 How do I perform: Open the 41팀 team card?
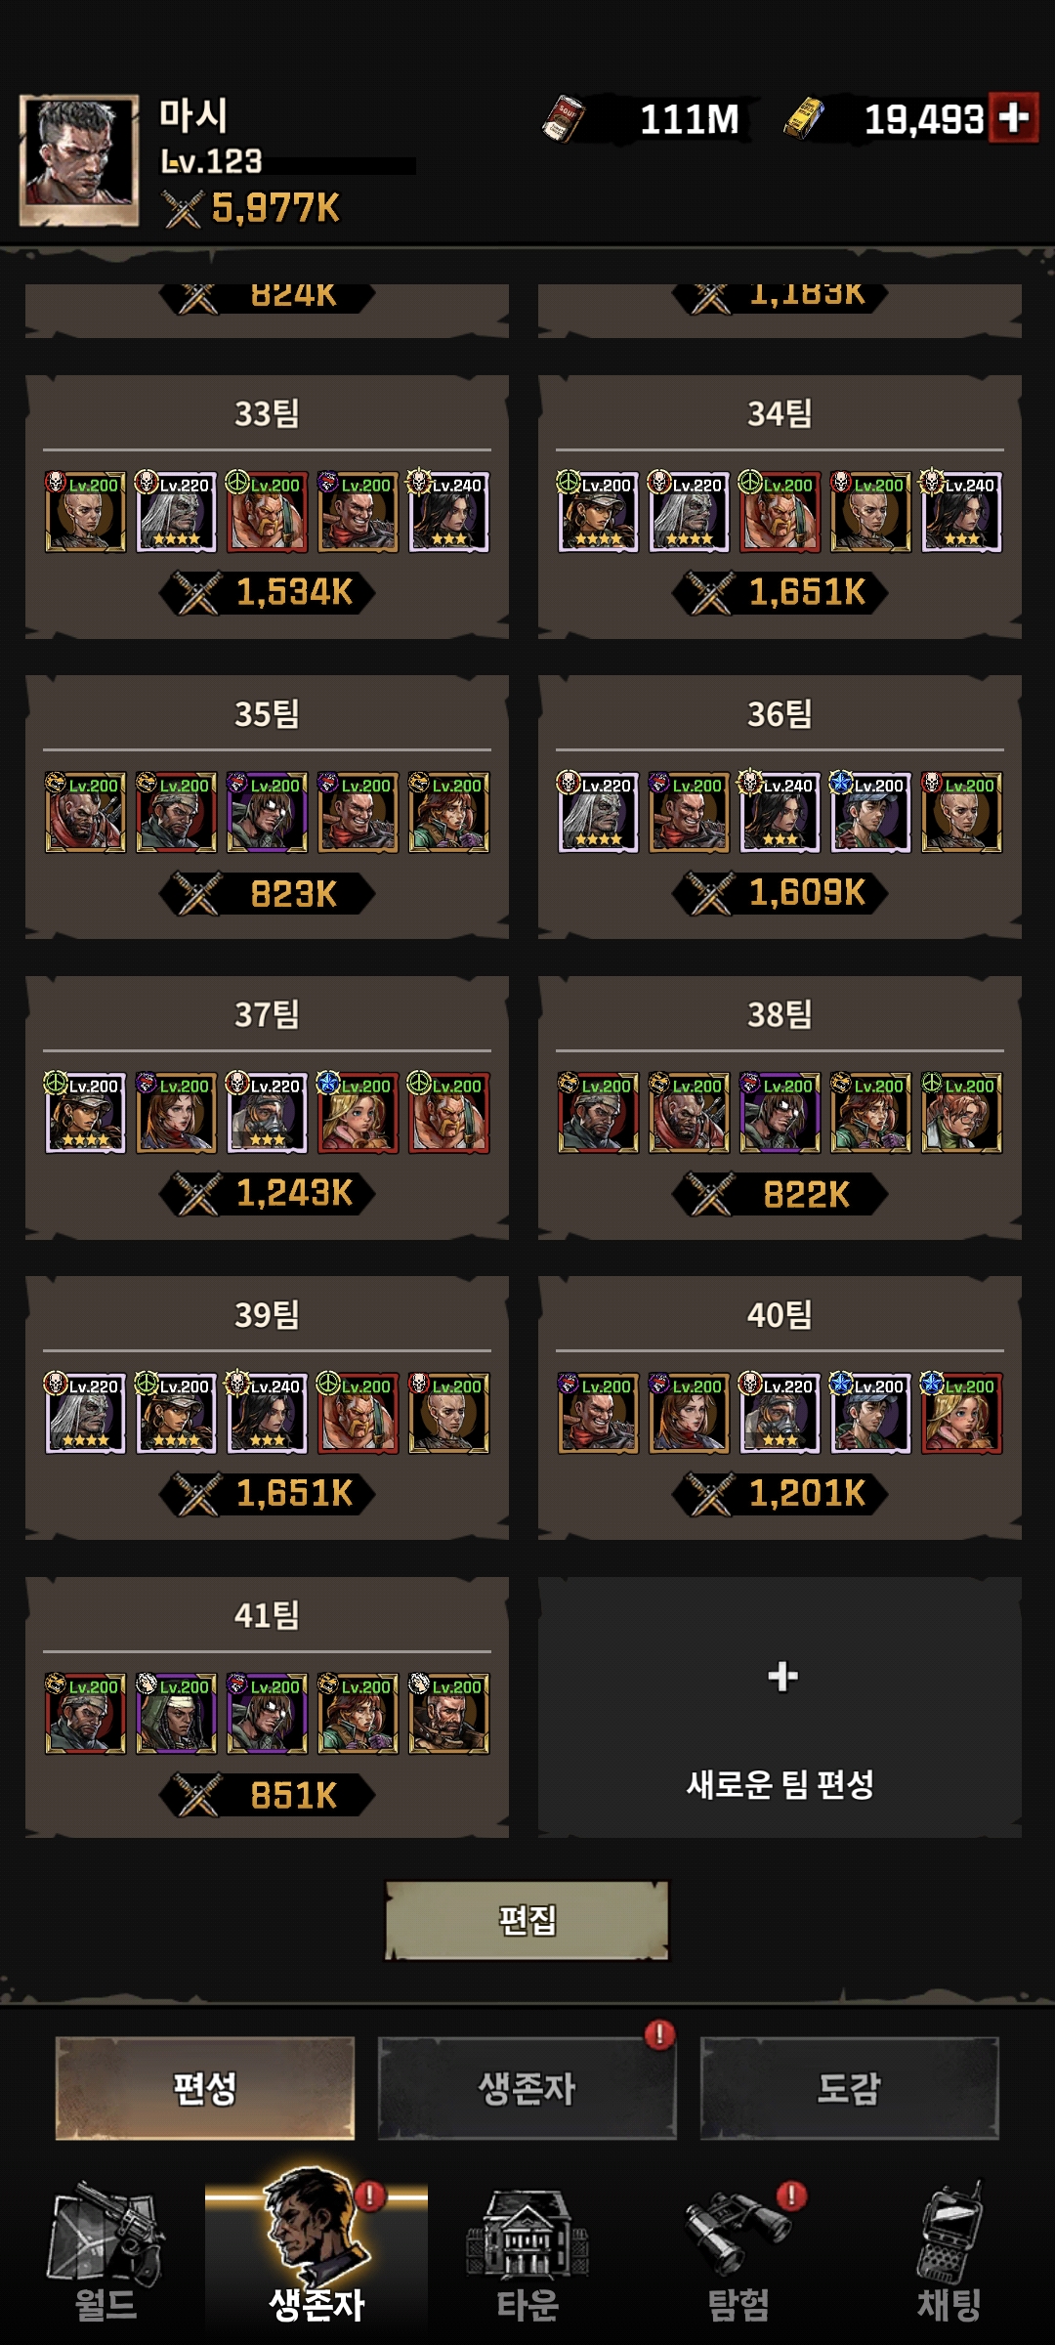[267, 1707]
